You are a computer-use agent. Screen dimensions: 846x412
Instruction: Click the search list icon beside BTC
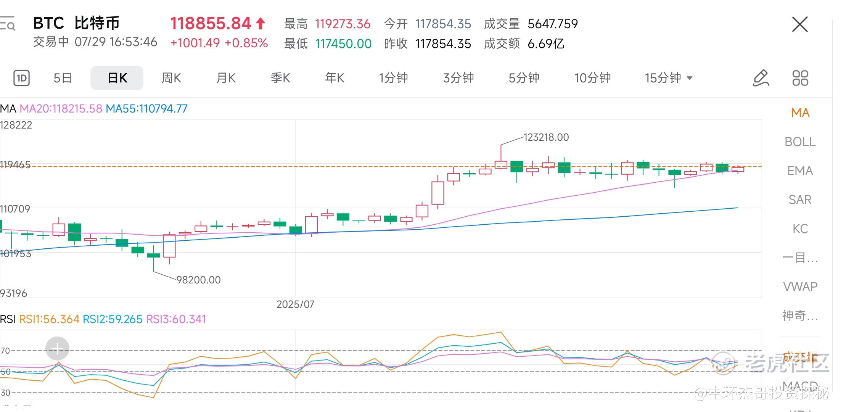click(8, 24)
